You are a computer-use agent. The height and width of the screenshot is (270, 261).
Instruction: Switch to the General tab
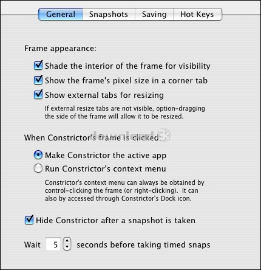coord(60,14)
